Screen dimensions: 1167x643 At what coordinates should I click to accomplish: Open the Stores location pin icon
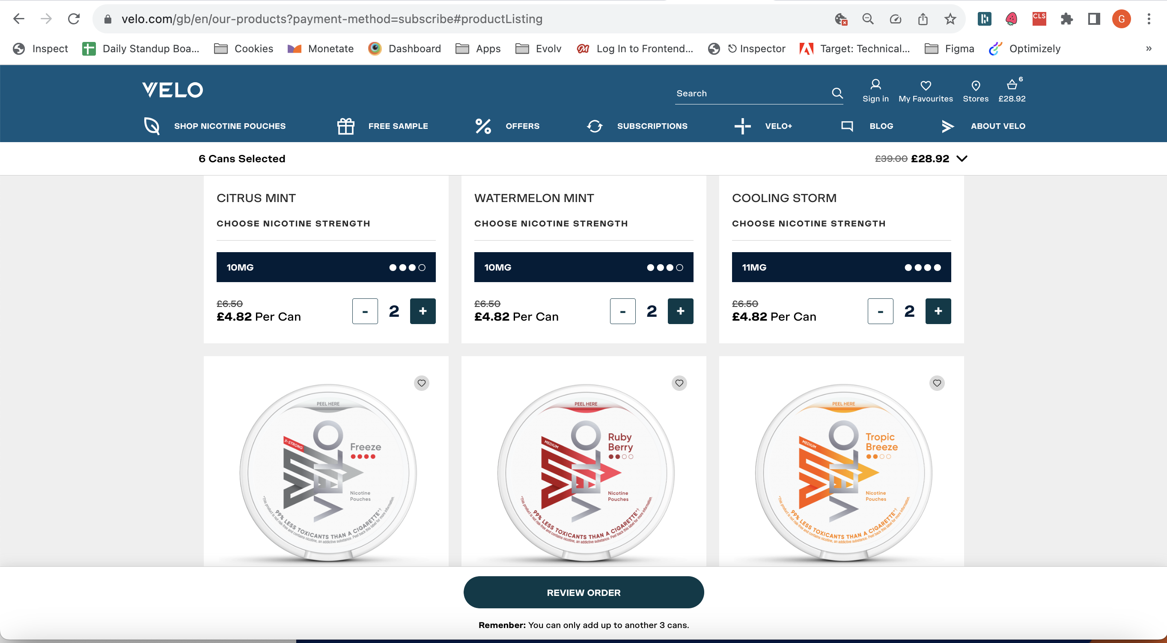pos(975,86)
